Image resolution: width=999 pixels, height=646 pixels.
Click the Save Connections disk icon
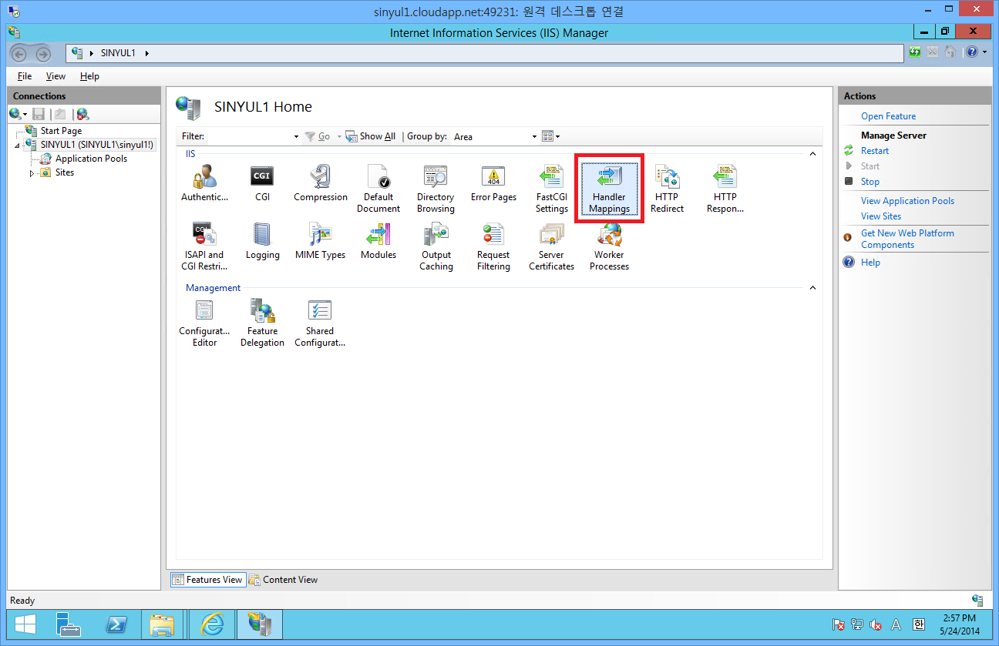(39, 114)
